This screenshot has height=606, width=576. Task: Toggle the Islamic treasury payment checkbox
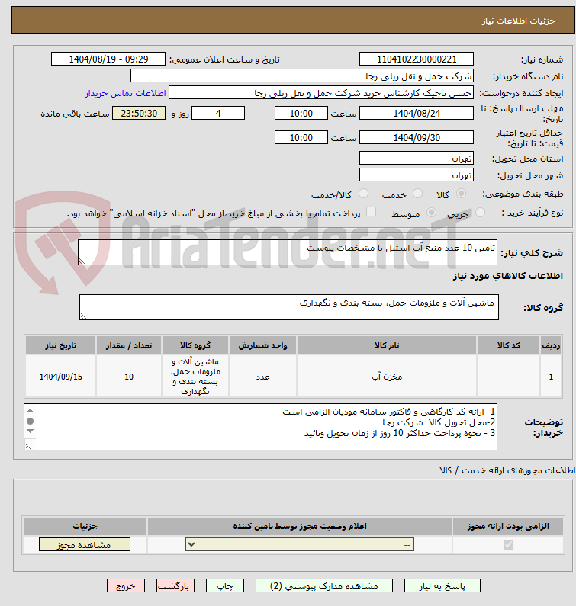[371, 212]
